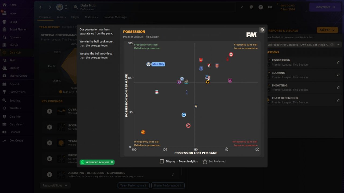Open the Home screen from the sidebar
This screenshot has height=193, width=344.
click(13, 5)
